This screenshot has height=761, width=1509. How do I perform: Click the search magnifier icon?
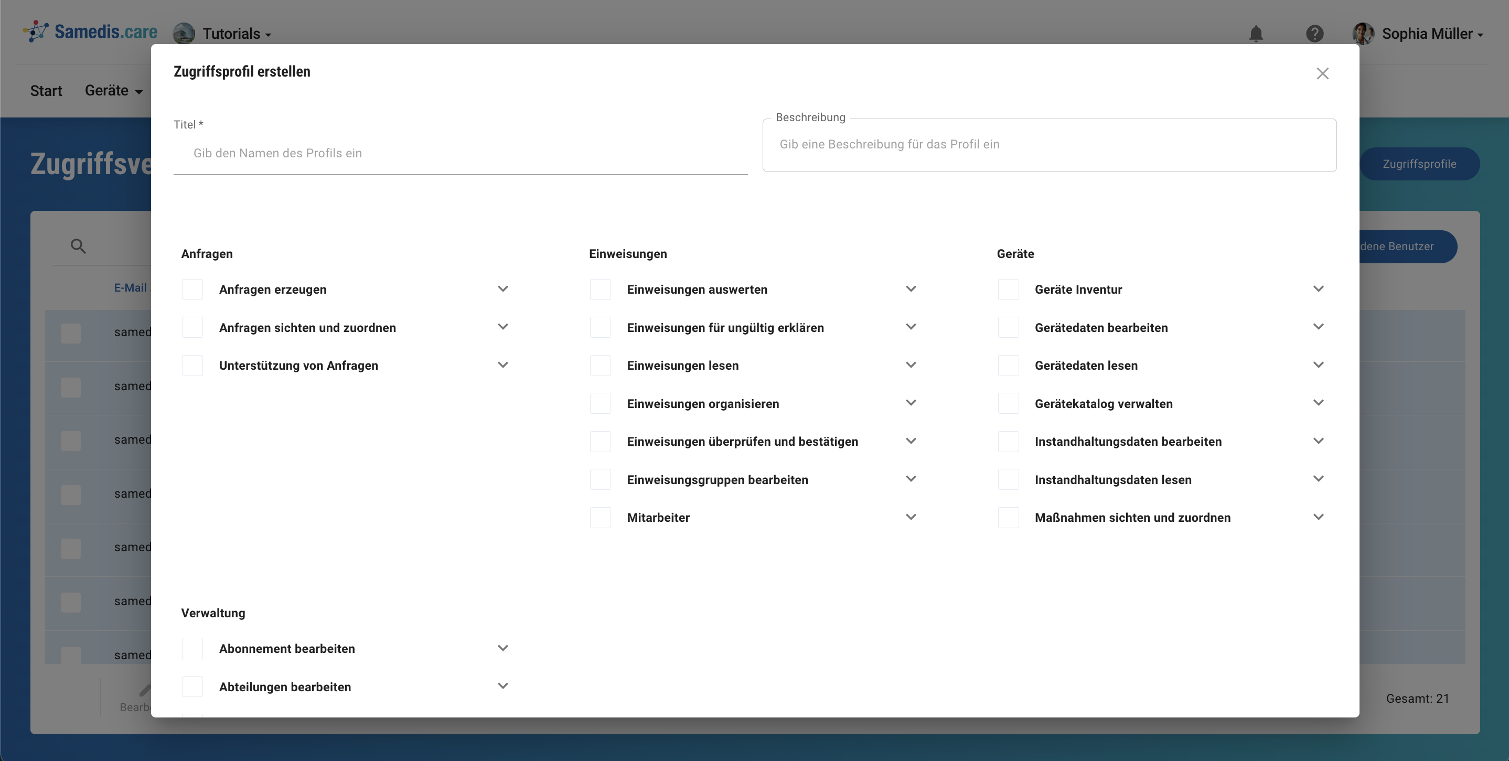coord(78,246)
